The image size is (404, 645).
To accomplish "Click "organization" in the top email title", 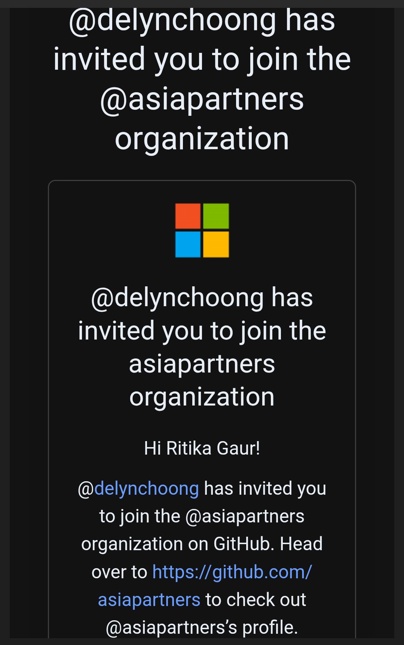I will click(x=202, y=139).
